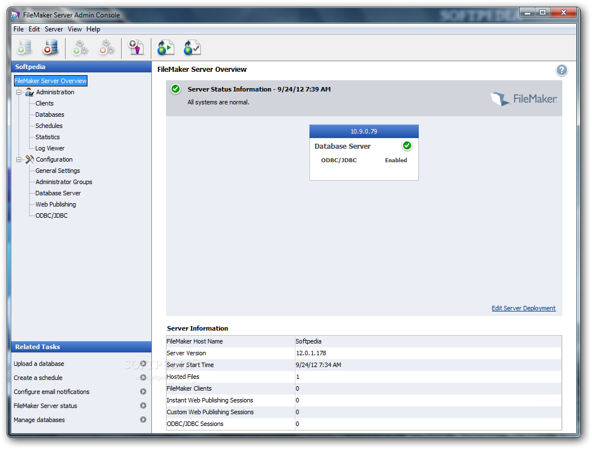Image resolution: width=592 pixels, height=449 pixels.
Task: Open General Settings under Configuration
Action: (58, 171)
